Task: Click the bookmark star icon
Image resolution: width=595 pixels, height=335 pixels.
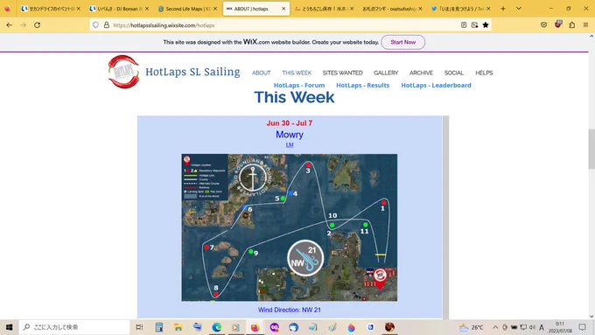Action: point(486,25)
